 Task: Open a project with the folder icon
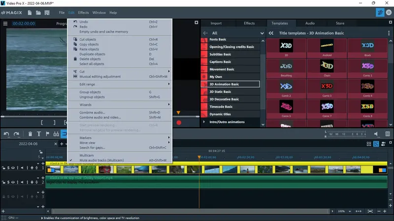(x=38, y=13)
